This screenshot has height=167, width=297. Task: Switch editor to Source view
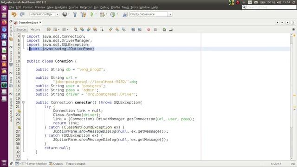pyautogui.click(x=21, y=30)
